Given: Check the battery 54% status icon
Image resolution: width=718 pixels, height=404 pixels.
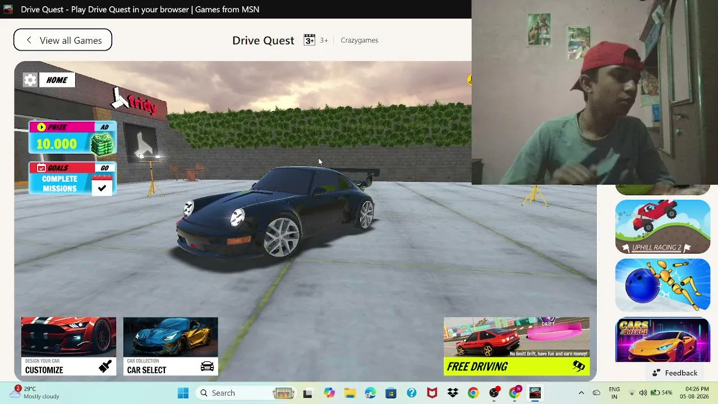Looking at the screenshot, I should [x=662, y=393].
